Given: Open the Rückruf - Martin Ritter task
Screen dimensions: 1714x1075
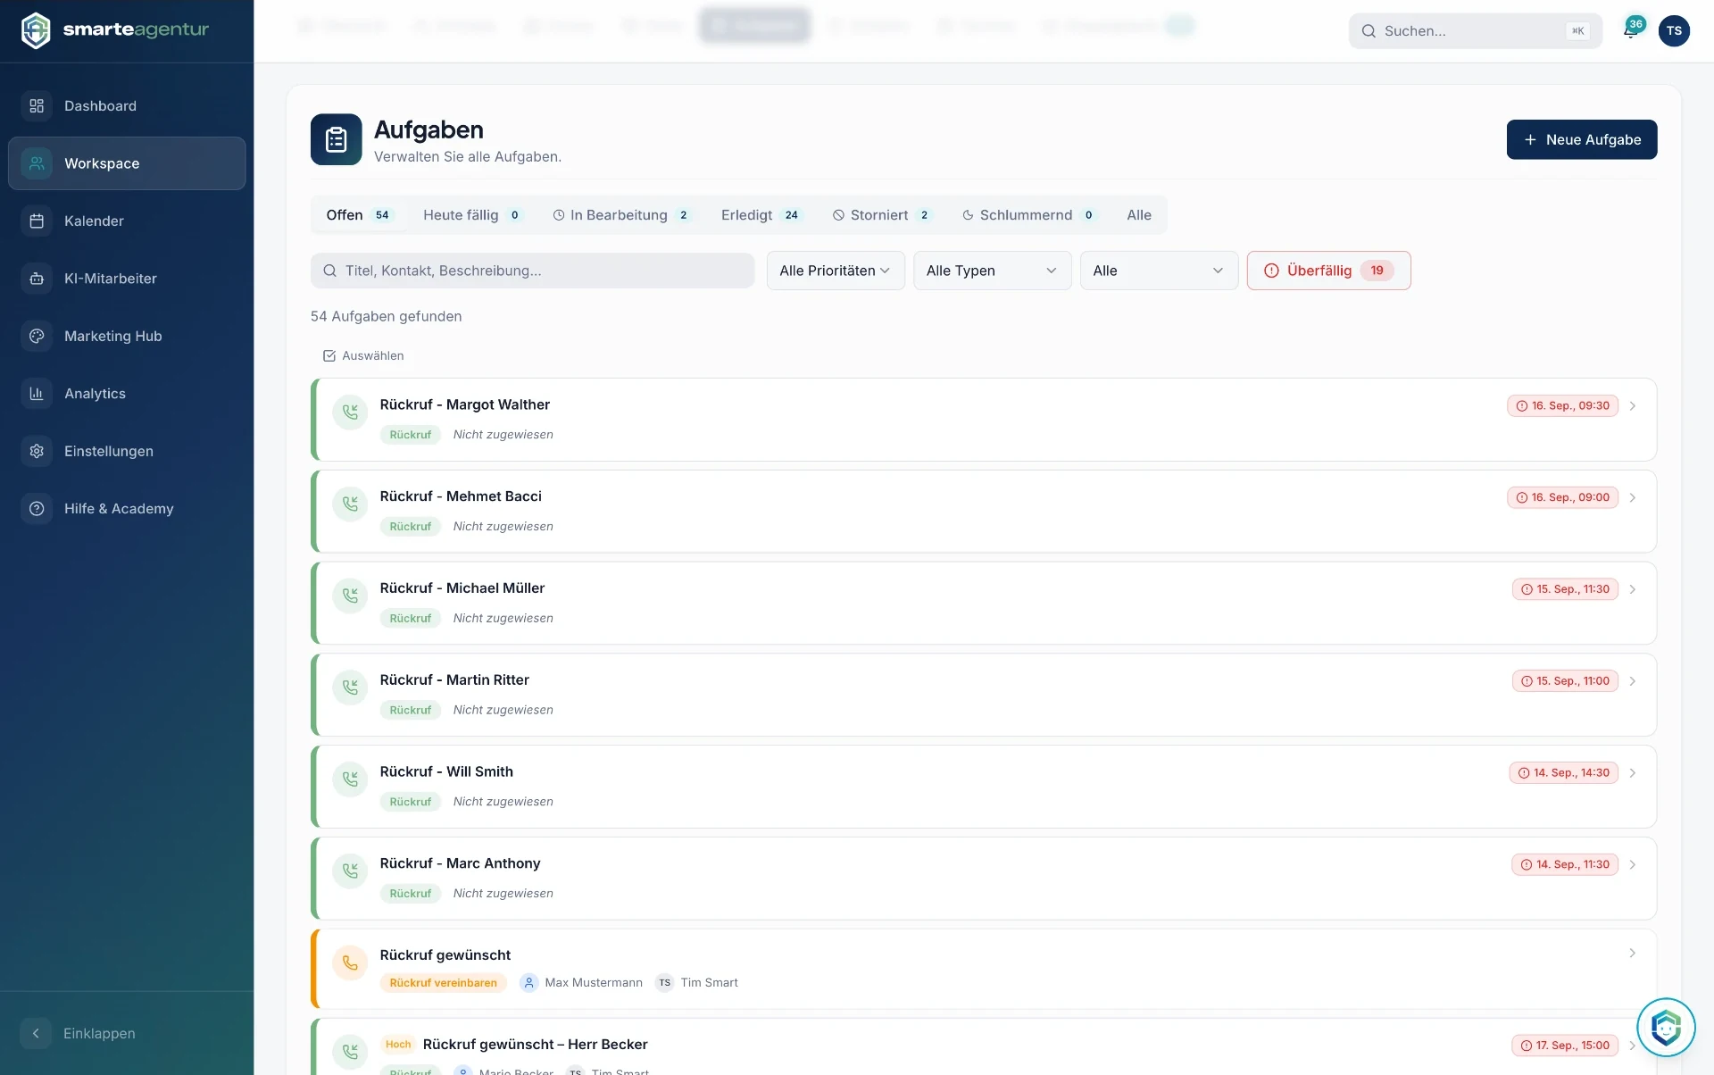Looking at the screenshot, I should [984, 696].
